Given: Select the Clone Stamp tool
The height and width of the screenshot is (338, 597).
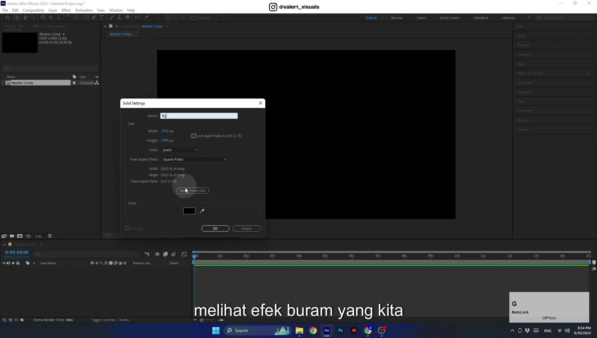Looking at the screenshot, I should coord(119,18).
